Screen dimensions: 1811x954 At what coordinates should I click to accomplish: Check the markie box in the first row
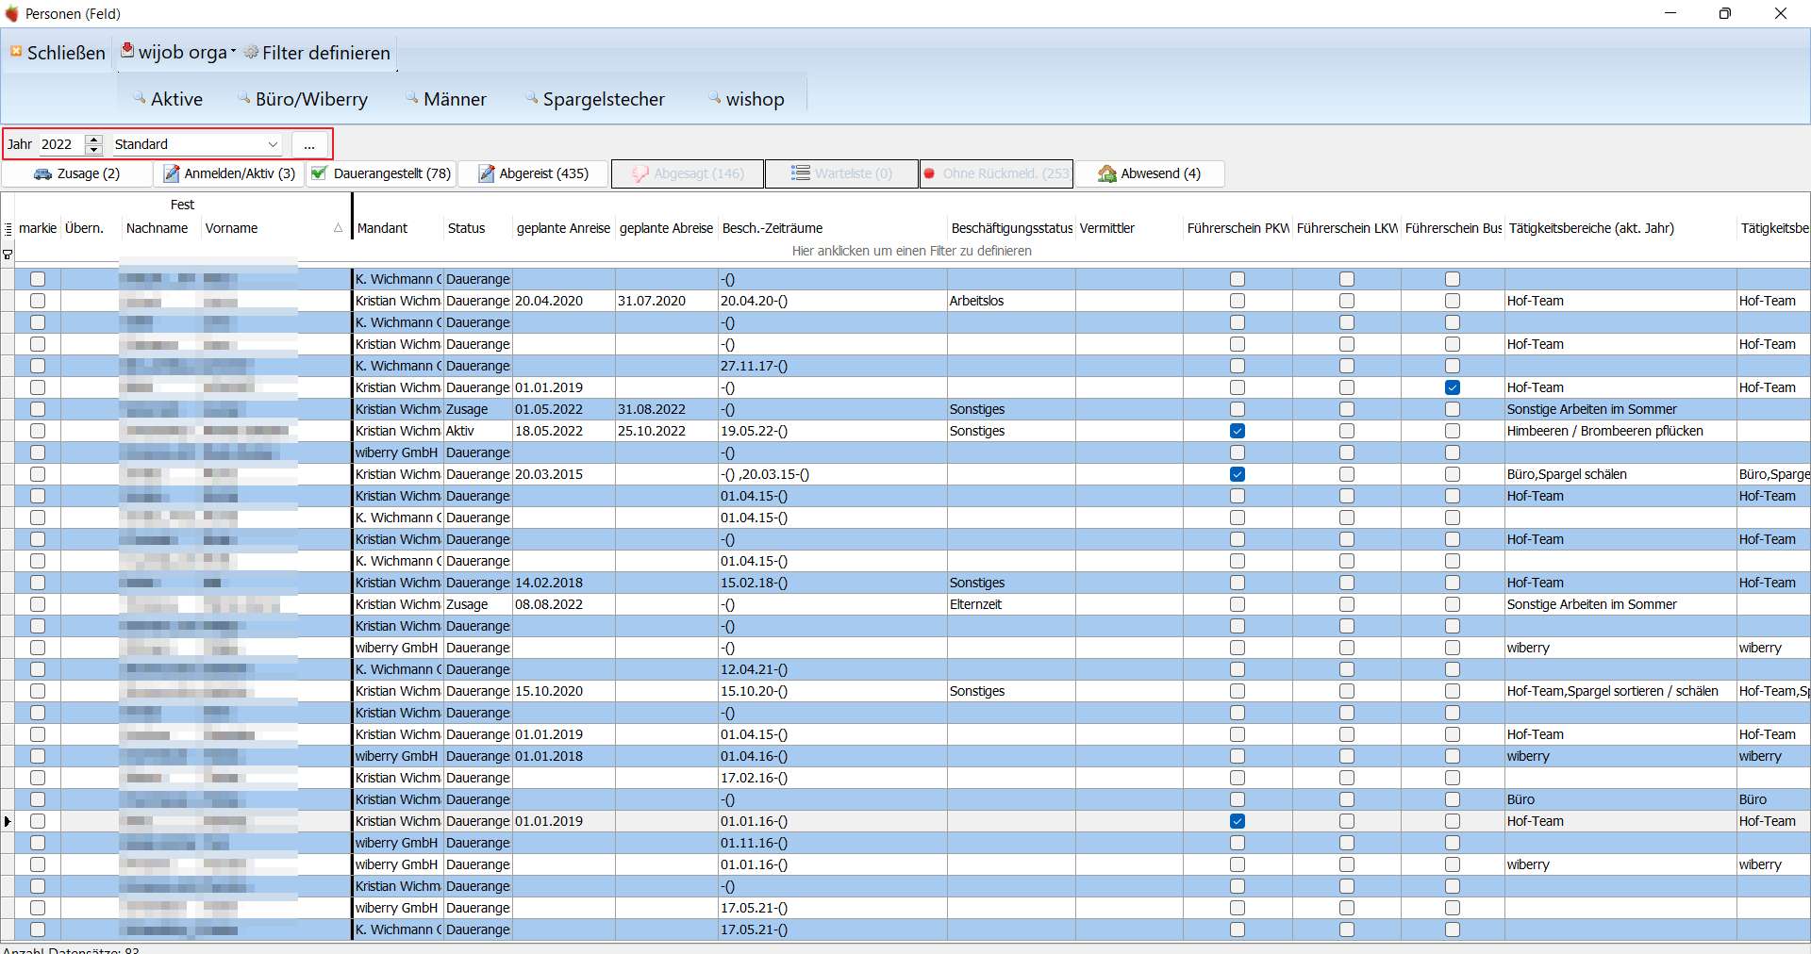[38, 279]
